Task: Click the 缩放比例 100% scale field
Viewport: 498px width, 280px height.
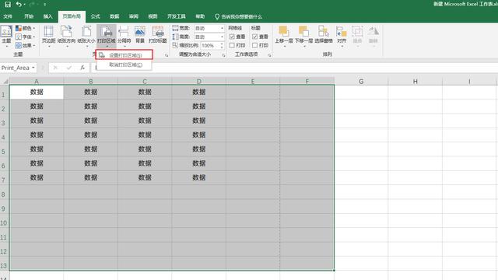Action: (x=210, y=46)
